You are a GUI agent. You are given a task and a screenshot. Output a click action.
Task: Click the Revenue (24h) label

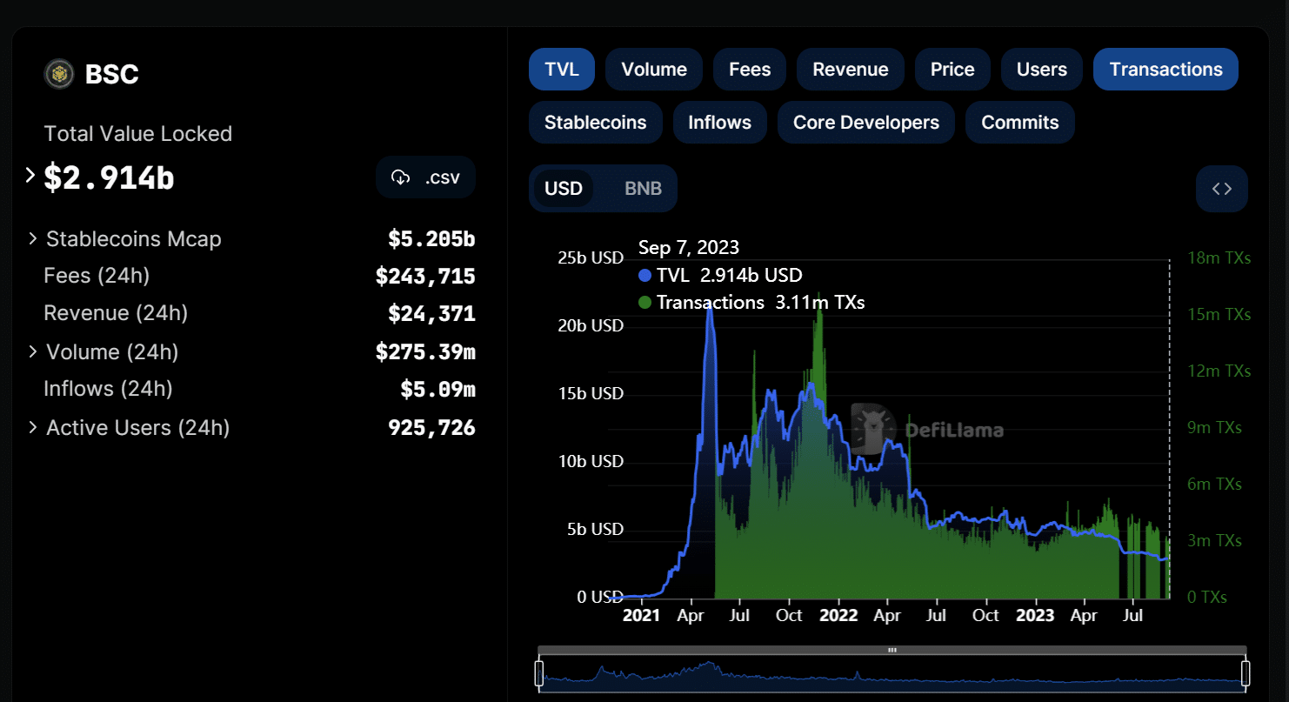[x=116, y=312]
